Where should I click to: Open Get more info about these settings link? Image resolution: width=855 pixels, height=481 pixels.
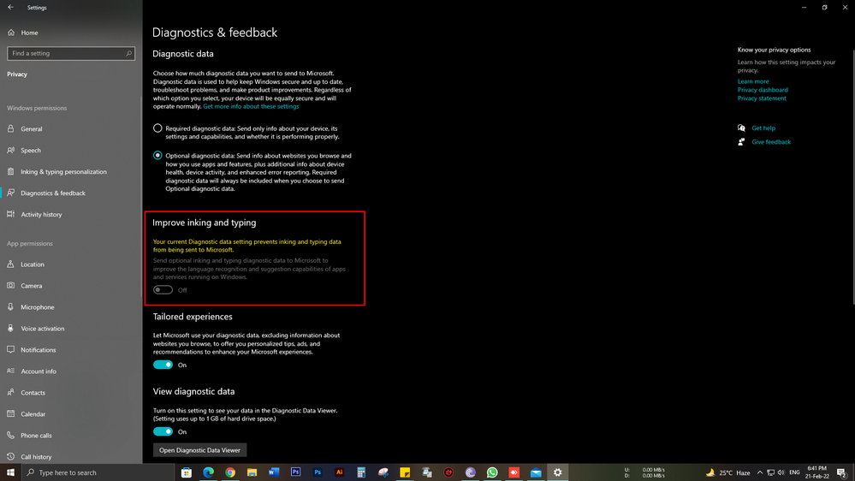pyautogui.click(x=251, y=106)
